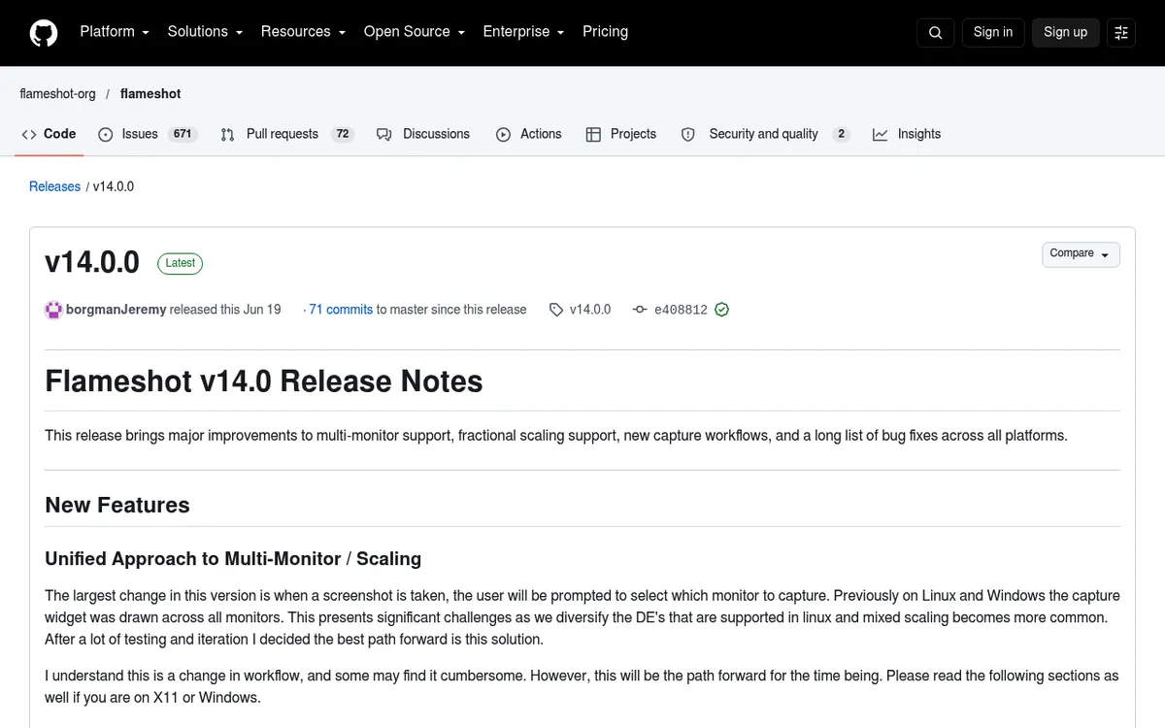This screenshot has height=728, width=1165.
Task: Click the Sign in button
Action: point(993,32)
